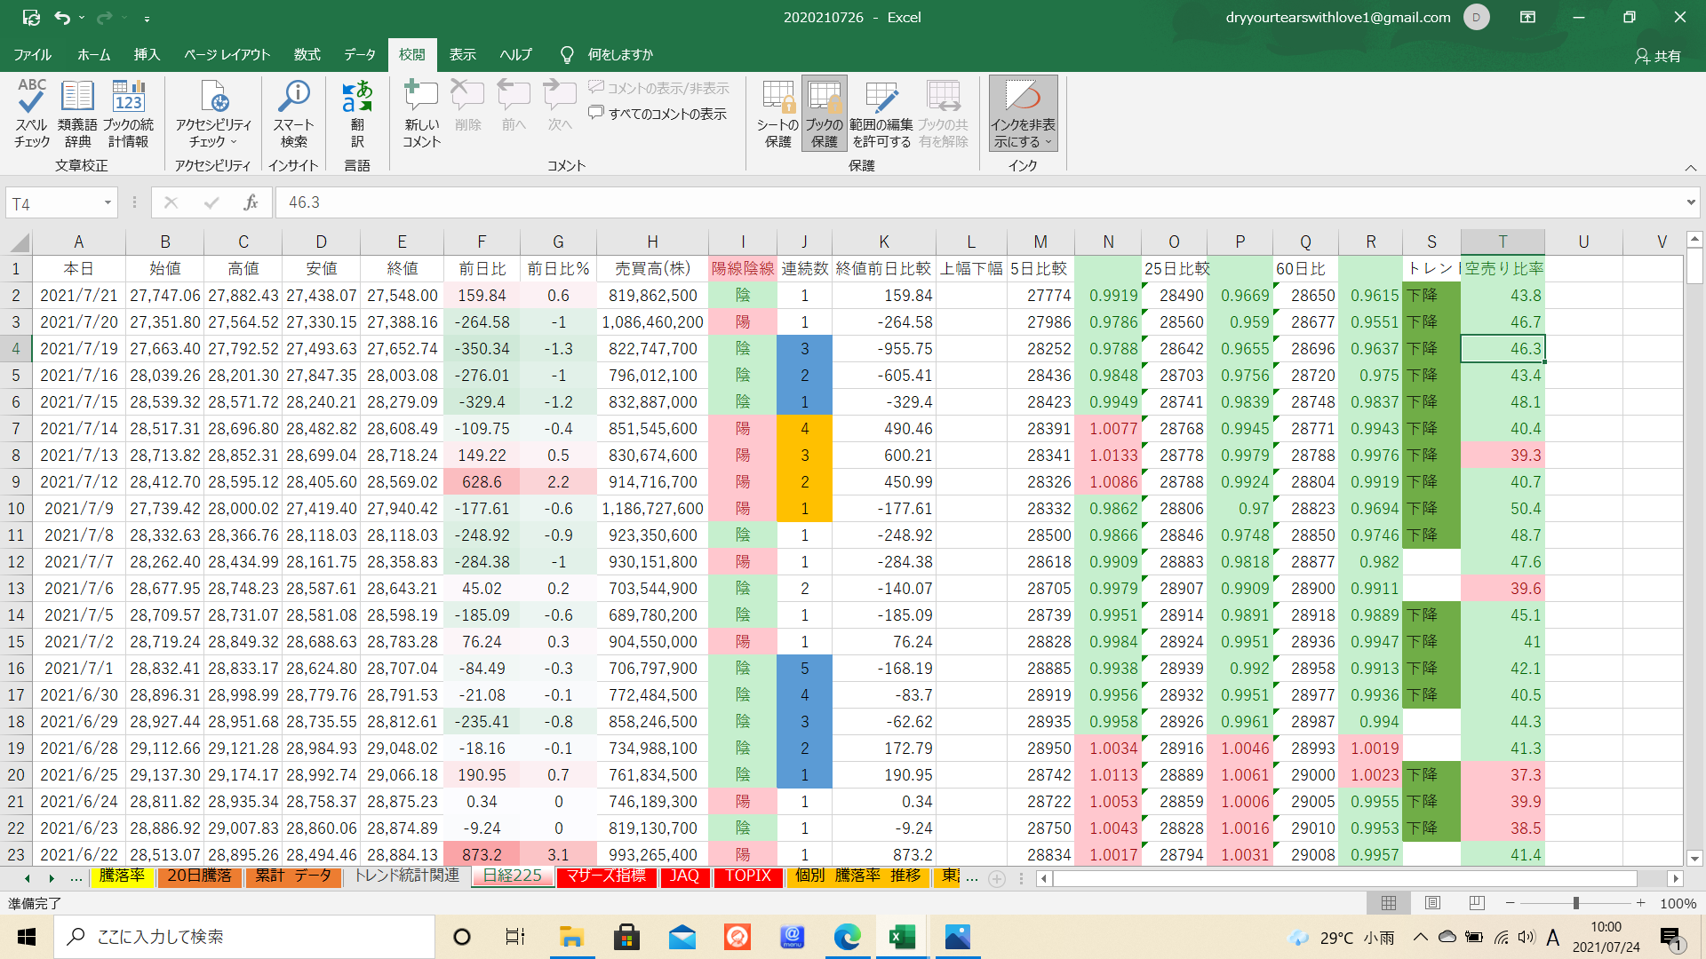
Task: Click the zoom slider handle in status bar
Action: (1575, 903)
